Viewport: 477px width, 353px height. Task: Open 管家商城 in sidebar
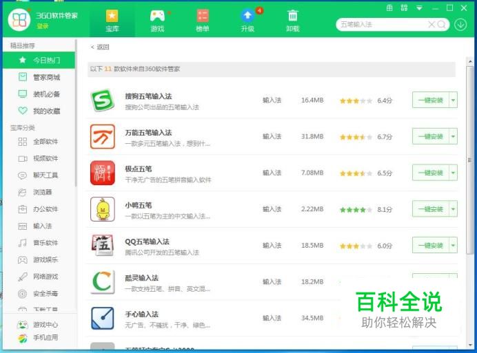[39, 77]
